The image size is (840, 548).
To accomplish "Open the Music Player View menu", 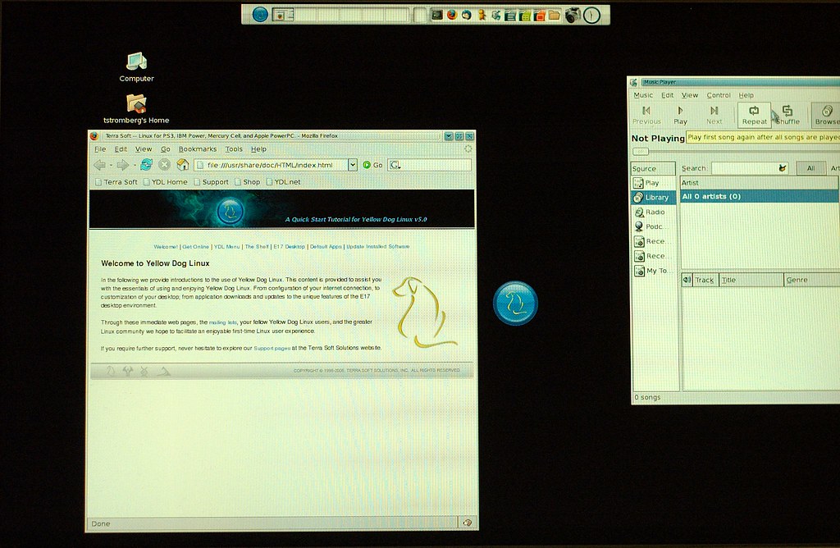I will [x=689, y=95].
